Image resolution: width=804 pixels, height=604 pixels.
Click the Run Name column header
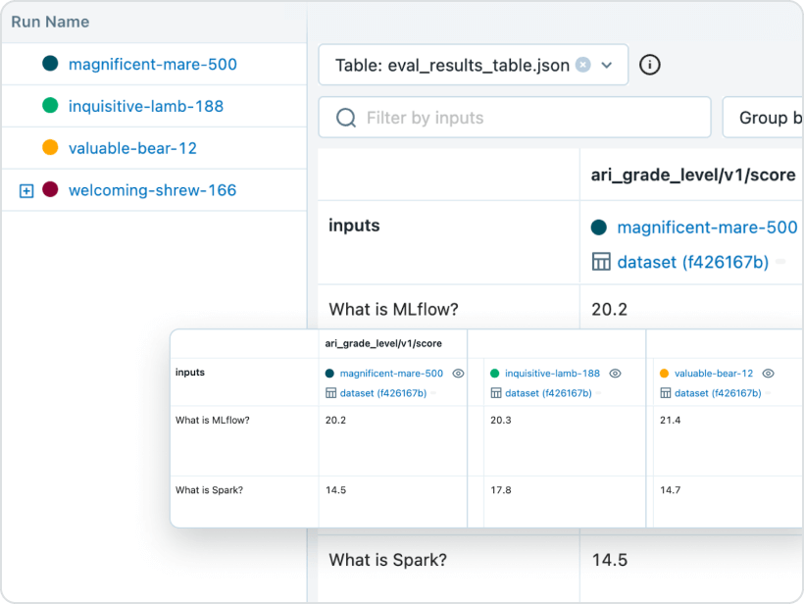tap(50, 22)
